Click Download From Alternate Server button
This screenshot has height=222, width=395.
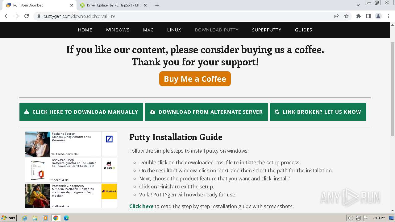click(x=206, y=112)
